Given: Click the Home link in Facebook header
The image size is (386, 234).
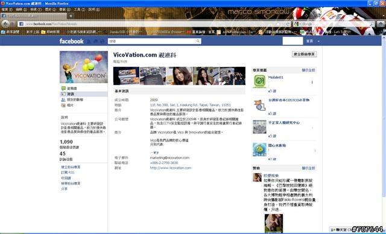Looking at the screenshot, I should pos(309,41).
